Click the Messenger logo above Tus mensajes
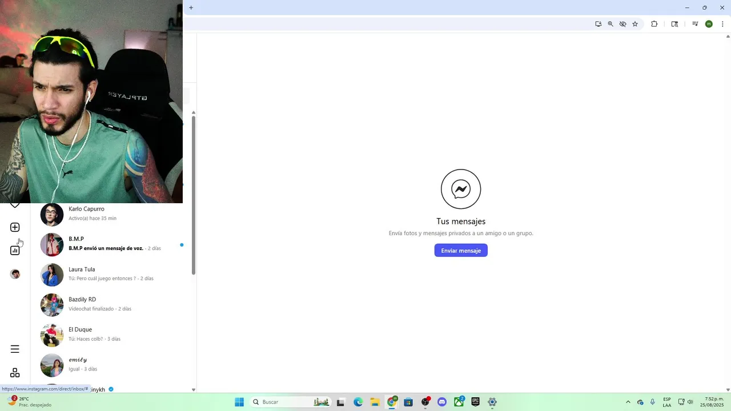 click(x=461, y=189)
